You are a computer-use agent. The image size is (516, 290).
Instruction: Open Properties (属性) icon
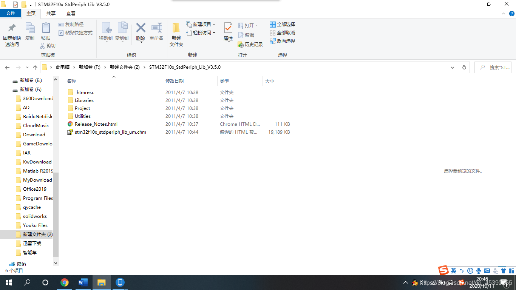pos(228,28)
